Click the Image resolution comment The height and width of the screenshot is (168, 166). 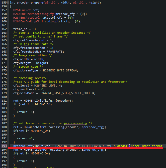pos(33,55)
